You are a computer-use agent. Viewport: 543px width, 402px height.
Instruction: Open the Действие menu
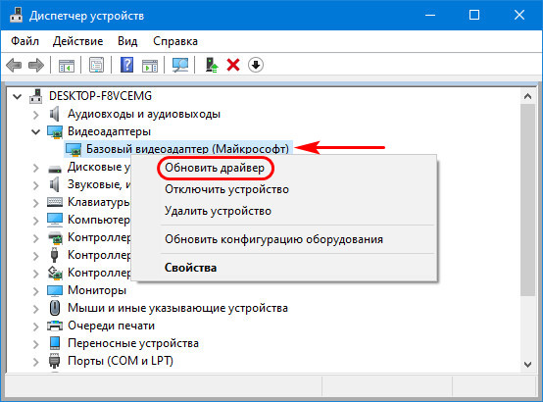coord(77,41)
